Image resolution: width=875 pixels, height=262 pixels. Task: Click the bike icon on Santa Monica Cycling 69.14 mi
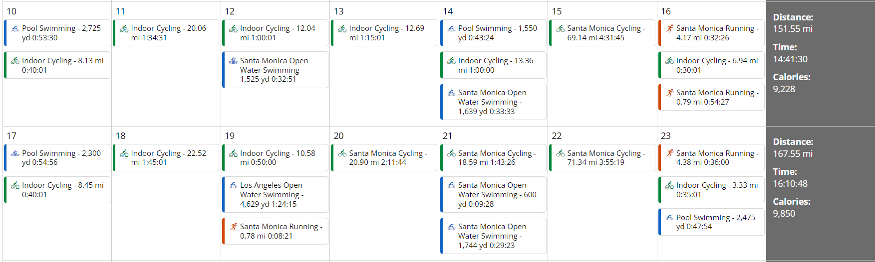(561, 29)
